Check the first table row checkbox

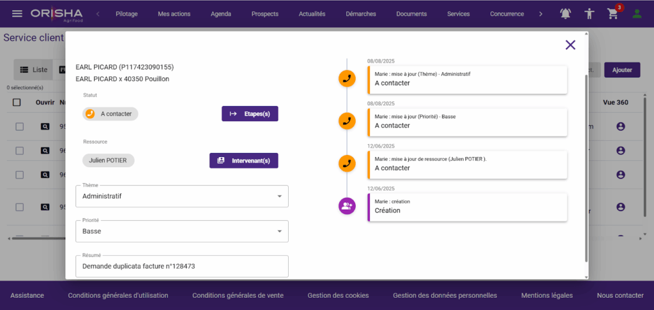[x=20, y=127]
